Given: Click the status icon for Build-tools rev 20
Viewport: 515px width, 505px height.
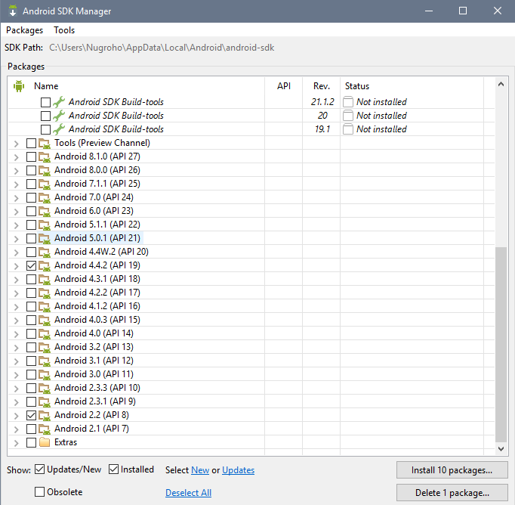Looking at the screenshot, I should click(348, 116).
